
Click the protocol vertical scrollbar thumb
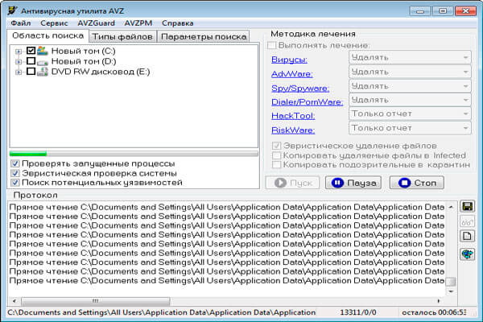pos(452,282)
